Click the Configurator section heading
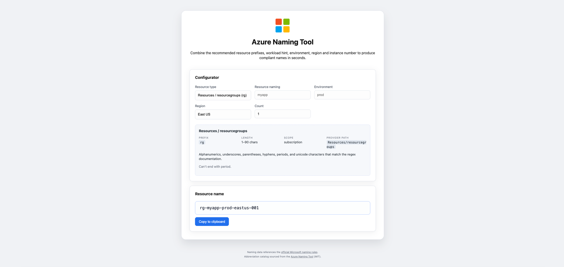Image resolution: width=564 pixels, height=267 pixels. tap(207, 77)
